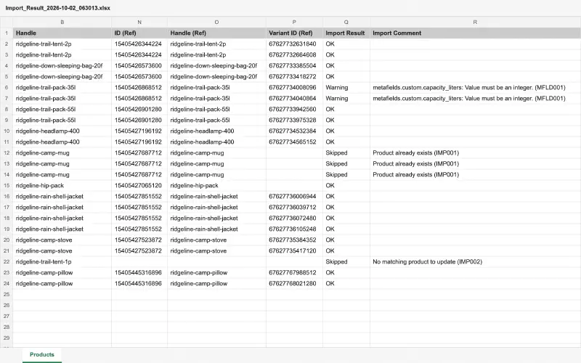This screenshot has width=581, height=363.
Task: Click ID 15405427851552 in row 16
Action: click(138, 196)
